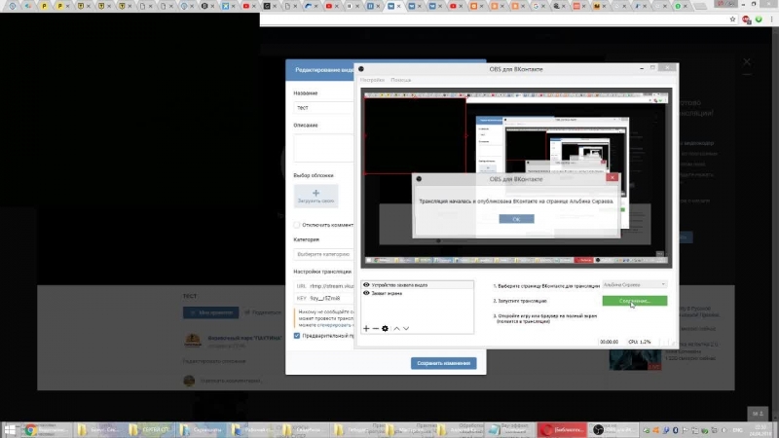Screen dimensions: 779x438
Task: Click the Описание text area
Action: [x=323, y=148]
